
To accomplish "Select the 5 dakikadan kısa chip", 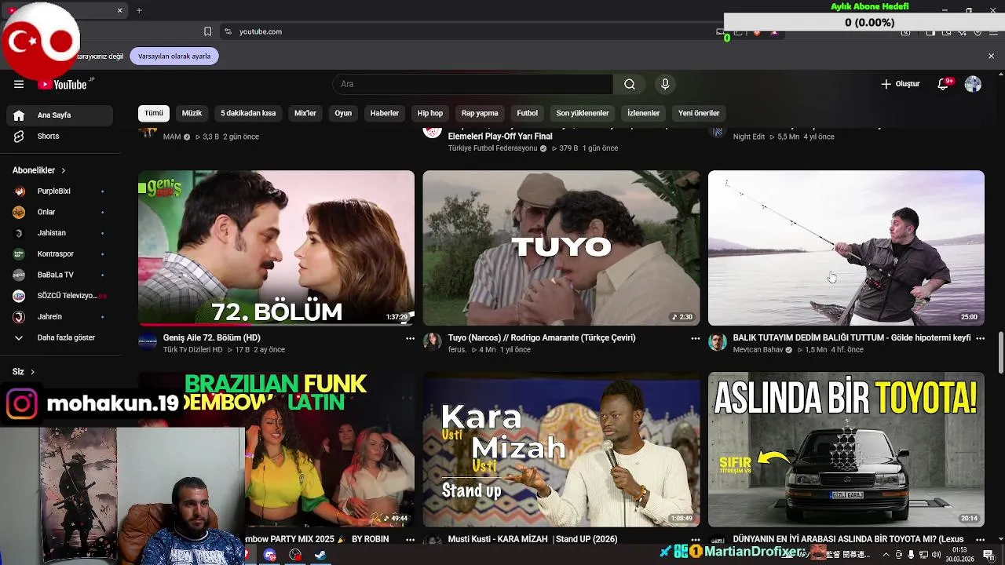I will coord(248,113).
